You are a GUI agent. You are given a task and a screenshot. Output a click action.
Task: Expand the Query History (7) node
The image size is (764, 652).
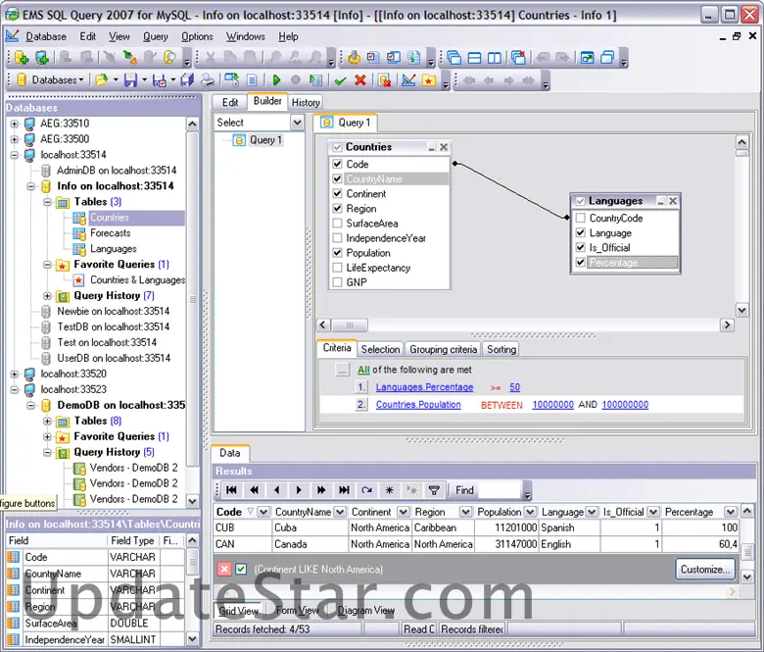(x=47, y=295)
